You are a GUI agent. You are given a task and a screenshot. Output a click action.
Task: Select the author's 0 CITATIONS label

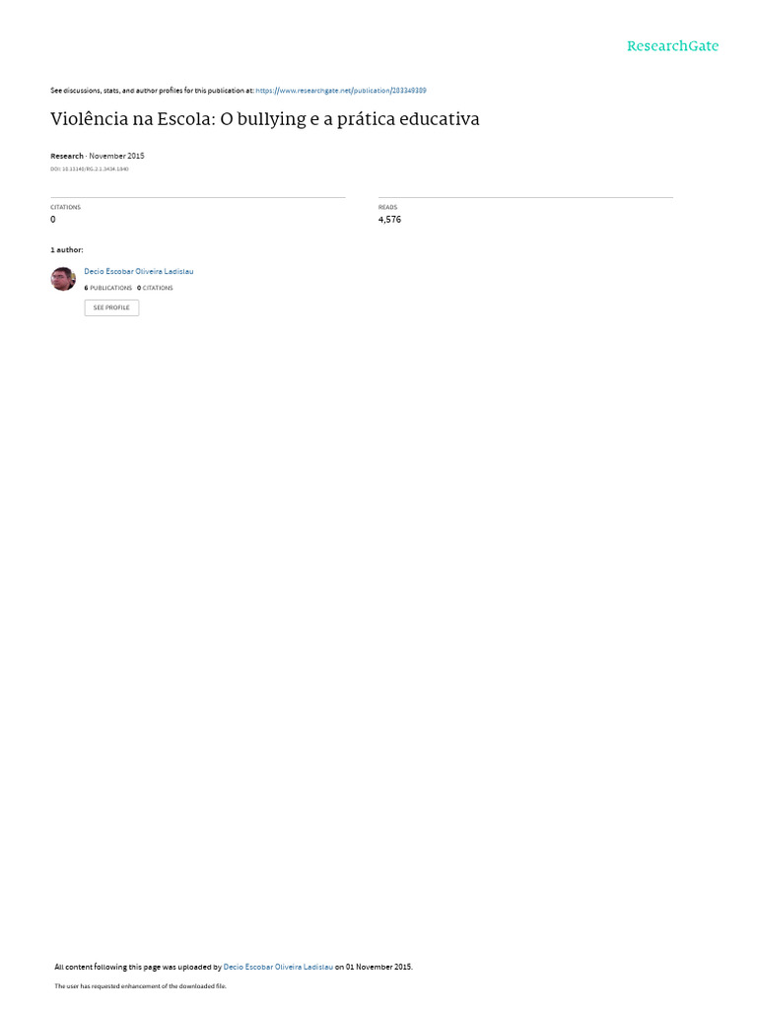tap(155, 288)
